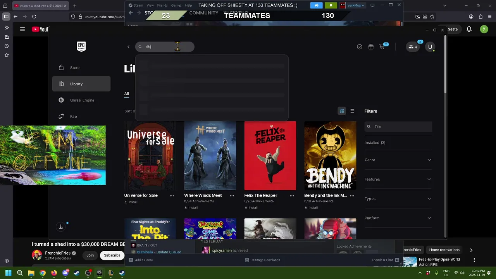Open the Felix The Reaper cover art
The height and width of the screenshot is (279, 496).
click(270, 156)
